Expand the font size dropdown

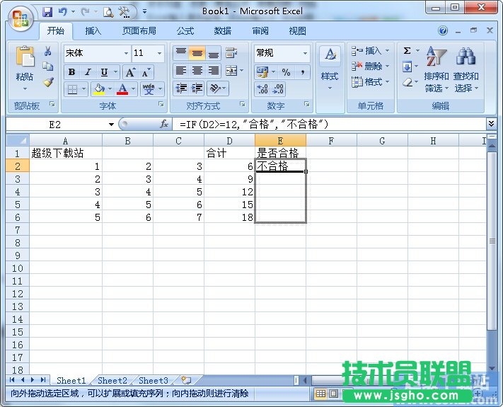click(x=160, y=53)
